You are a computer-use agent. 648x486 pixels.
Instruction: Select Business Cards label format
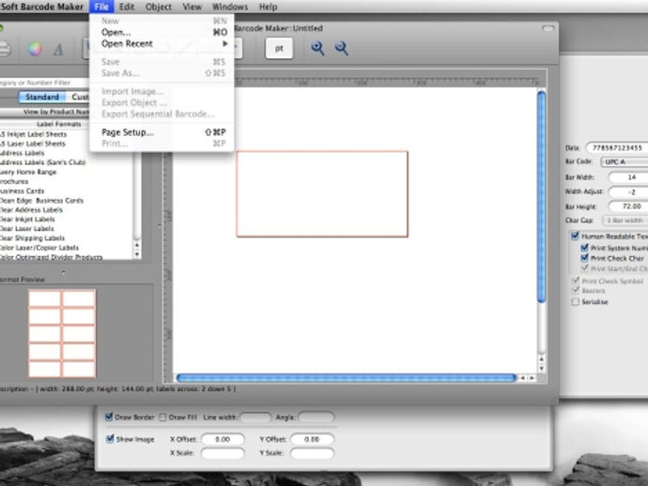[22, 190]
